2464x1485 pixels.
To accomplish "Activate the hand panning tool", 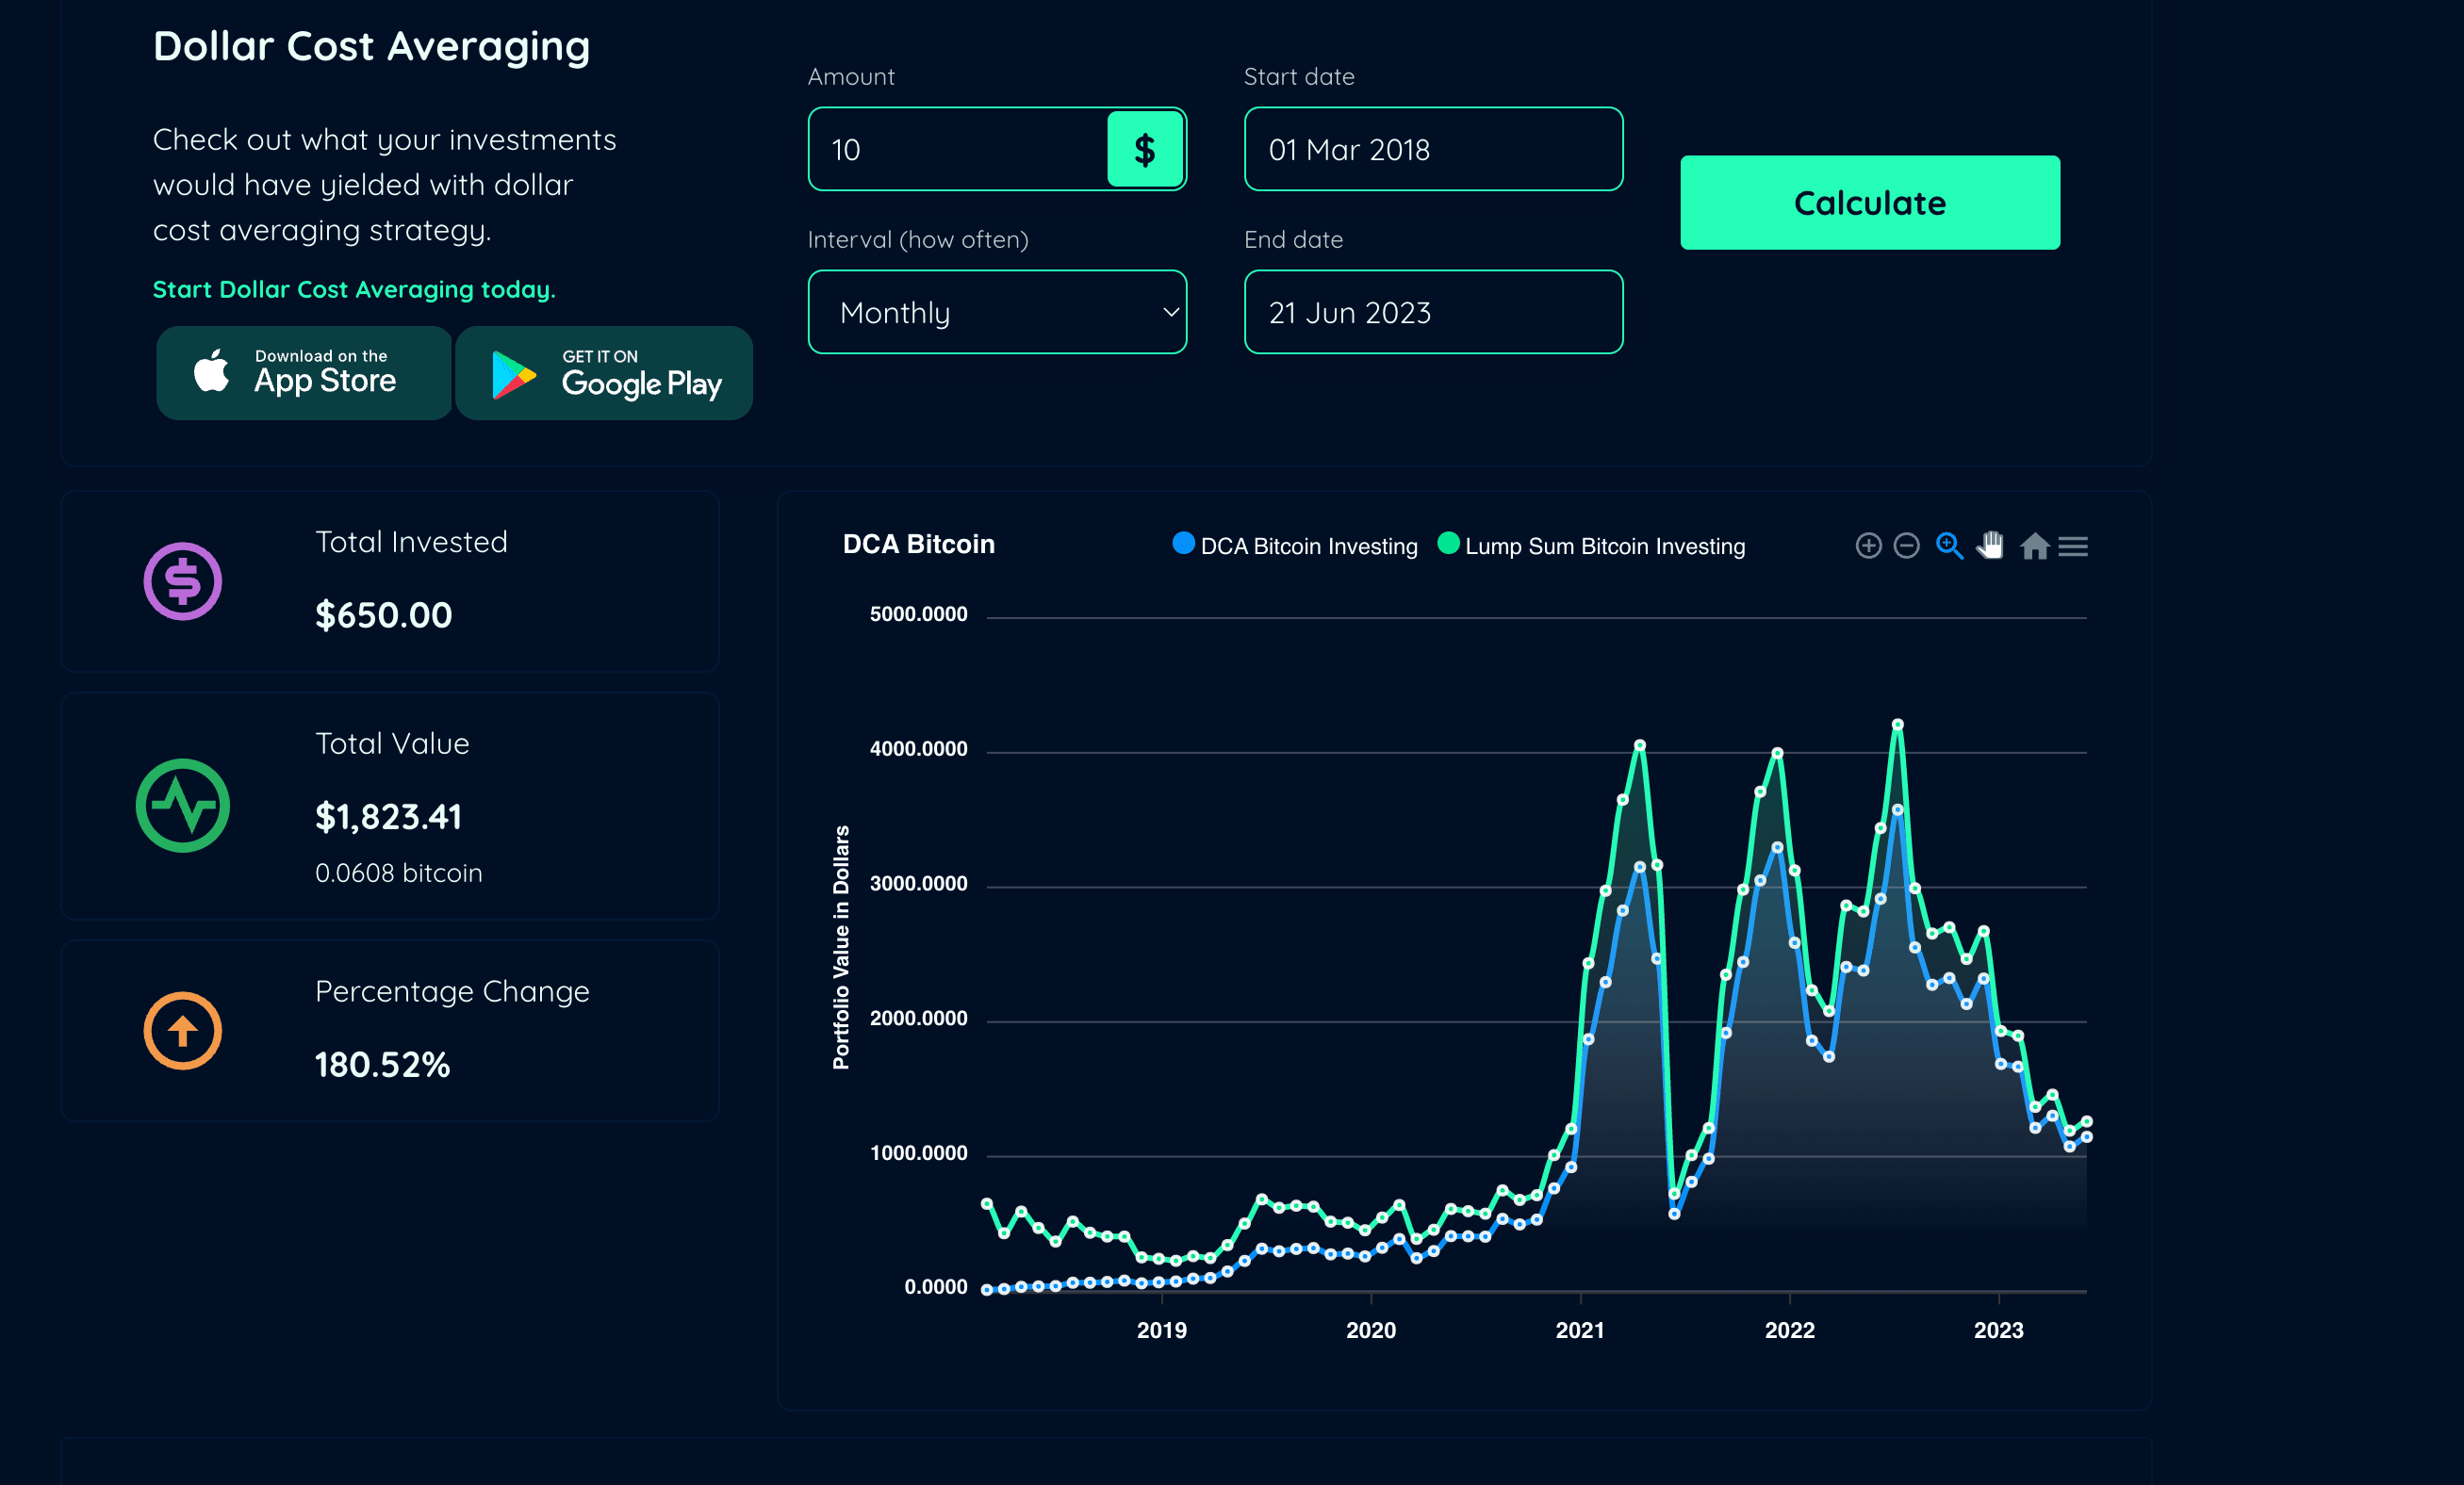I will coord(1991,546).
